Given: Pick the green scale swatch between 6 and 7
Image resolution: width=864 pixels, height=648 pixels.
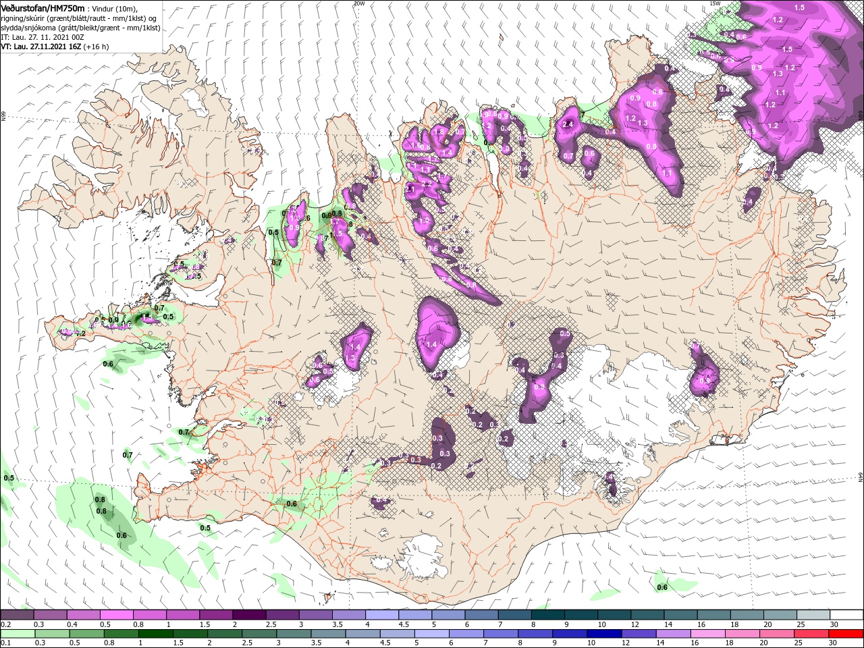Looking at the screenshot, I should coord(467,634).
